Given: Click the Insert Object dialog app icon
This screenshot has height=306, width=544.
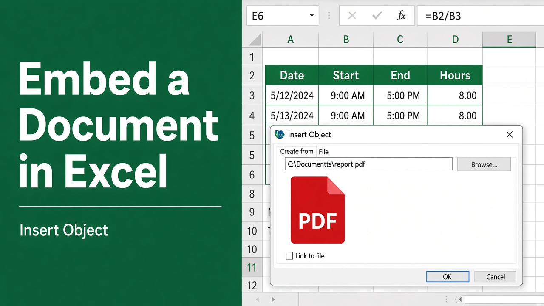Looking at the screenshot, I should pyautogui.click(x=280, y=134).
